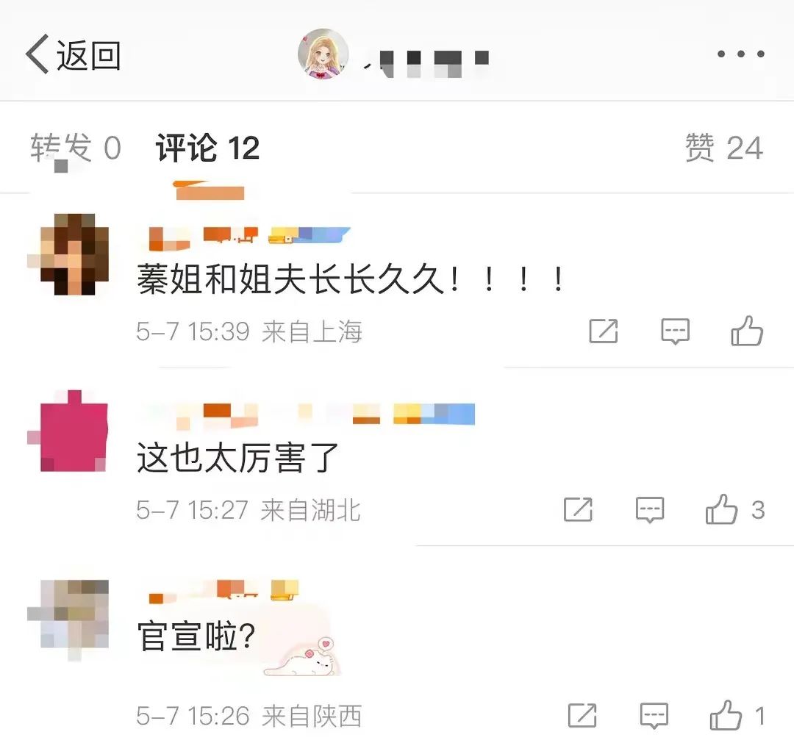View the first commenter's pixelated avatar
Viewport: 794px width, 743px height.
click(74, 254)
